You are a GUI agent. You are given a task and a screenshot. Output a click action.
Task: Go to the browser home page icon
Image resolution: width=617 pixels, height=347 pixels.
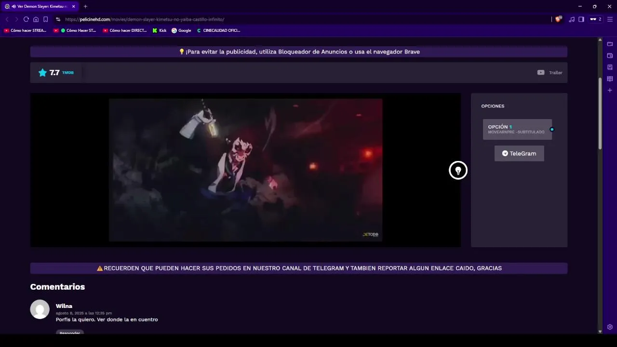(36, 19)
